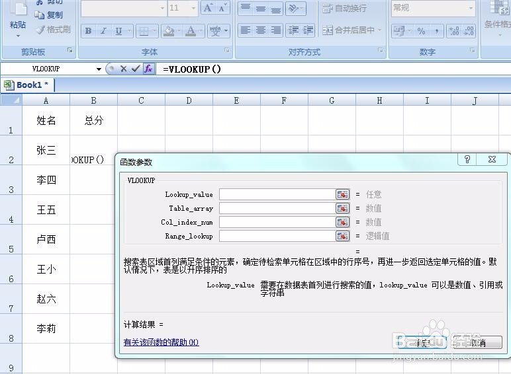
Task: Click 确定 button in dialog
Action: [422, 342]
